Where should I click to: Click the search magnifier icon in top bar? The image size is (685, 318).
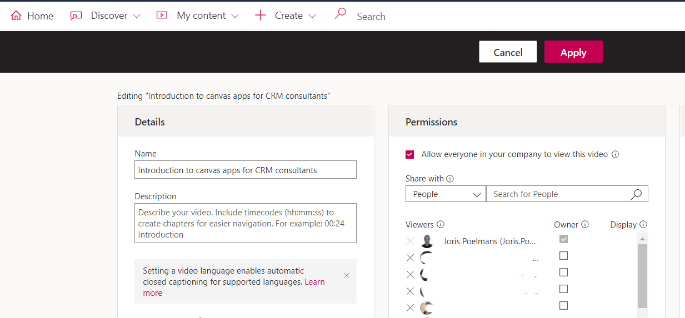click(x=340, y=14)
